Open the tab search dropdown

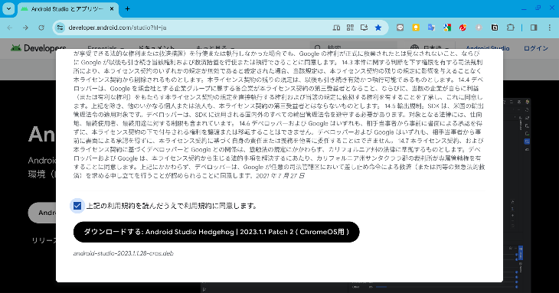(x=8, y=9)
